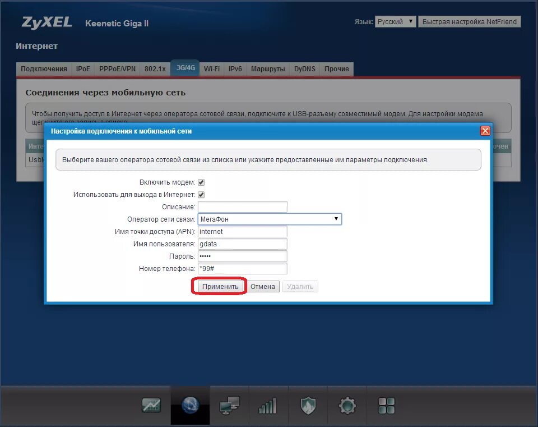538x427 pixels.
Task: Focus the APN field containing internet
Action: tap(243, 232)
